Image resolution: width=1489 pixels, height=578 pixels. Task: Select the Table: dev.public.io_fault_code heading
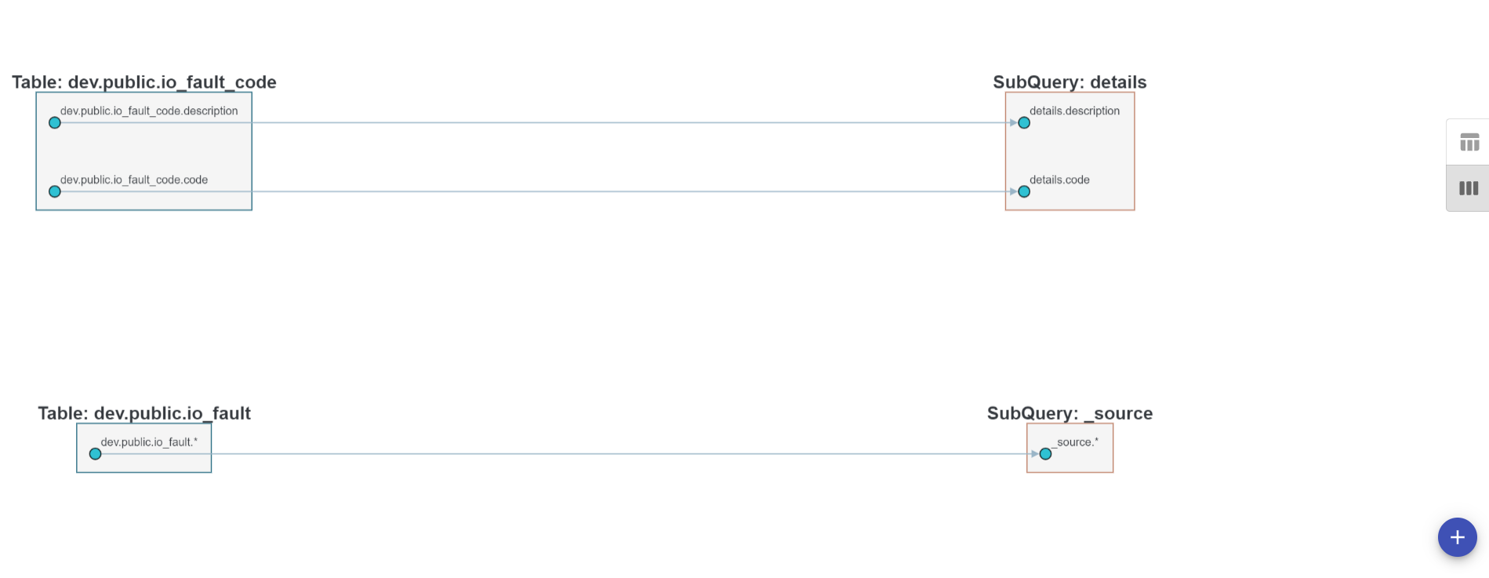pos(143,82)
